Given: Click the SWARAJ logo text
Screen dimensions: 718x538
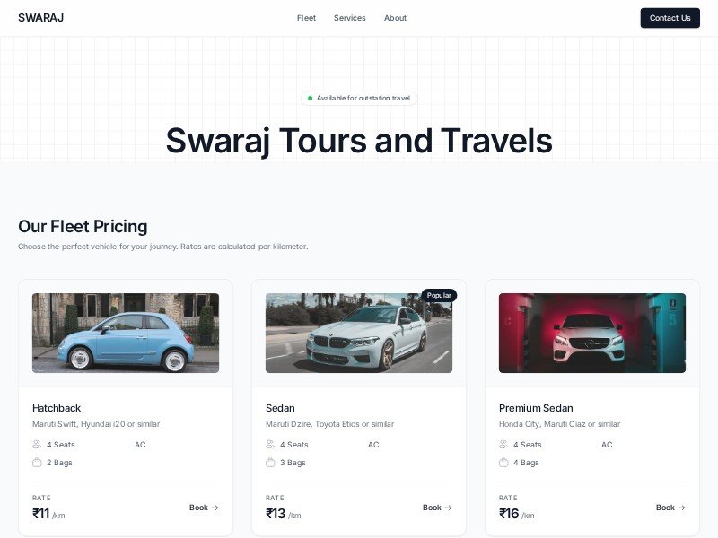Looking at the screenshot, I should [40, 18].
